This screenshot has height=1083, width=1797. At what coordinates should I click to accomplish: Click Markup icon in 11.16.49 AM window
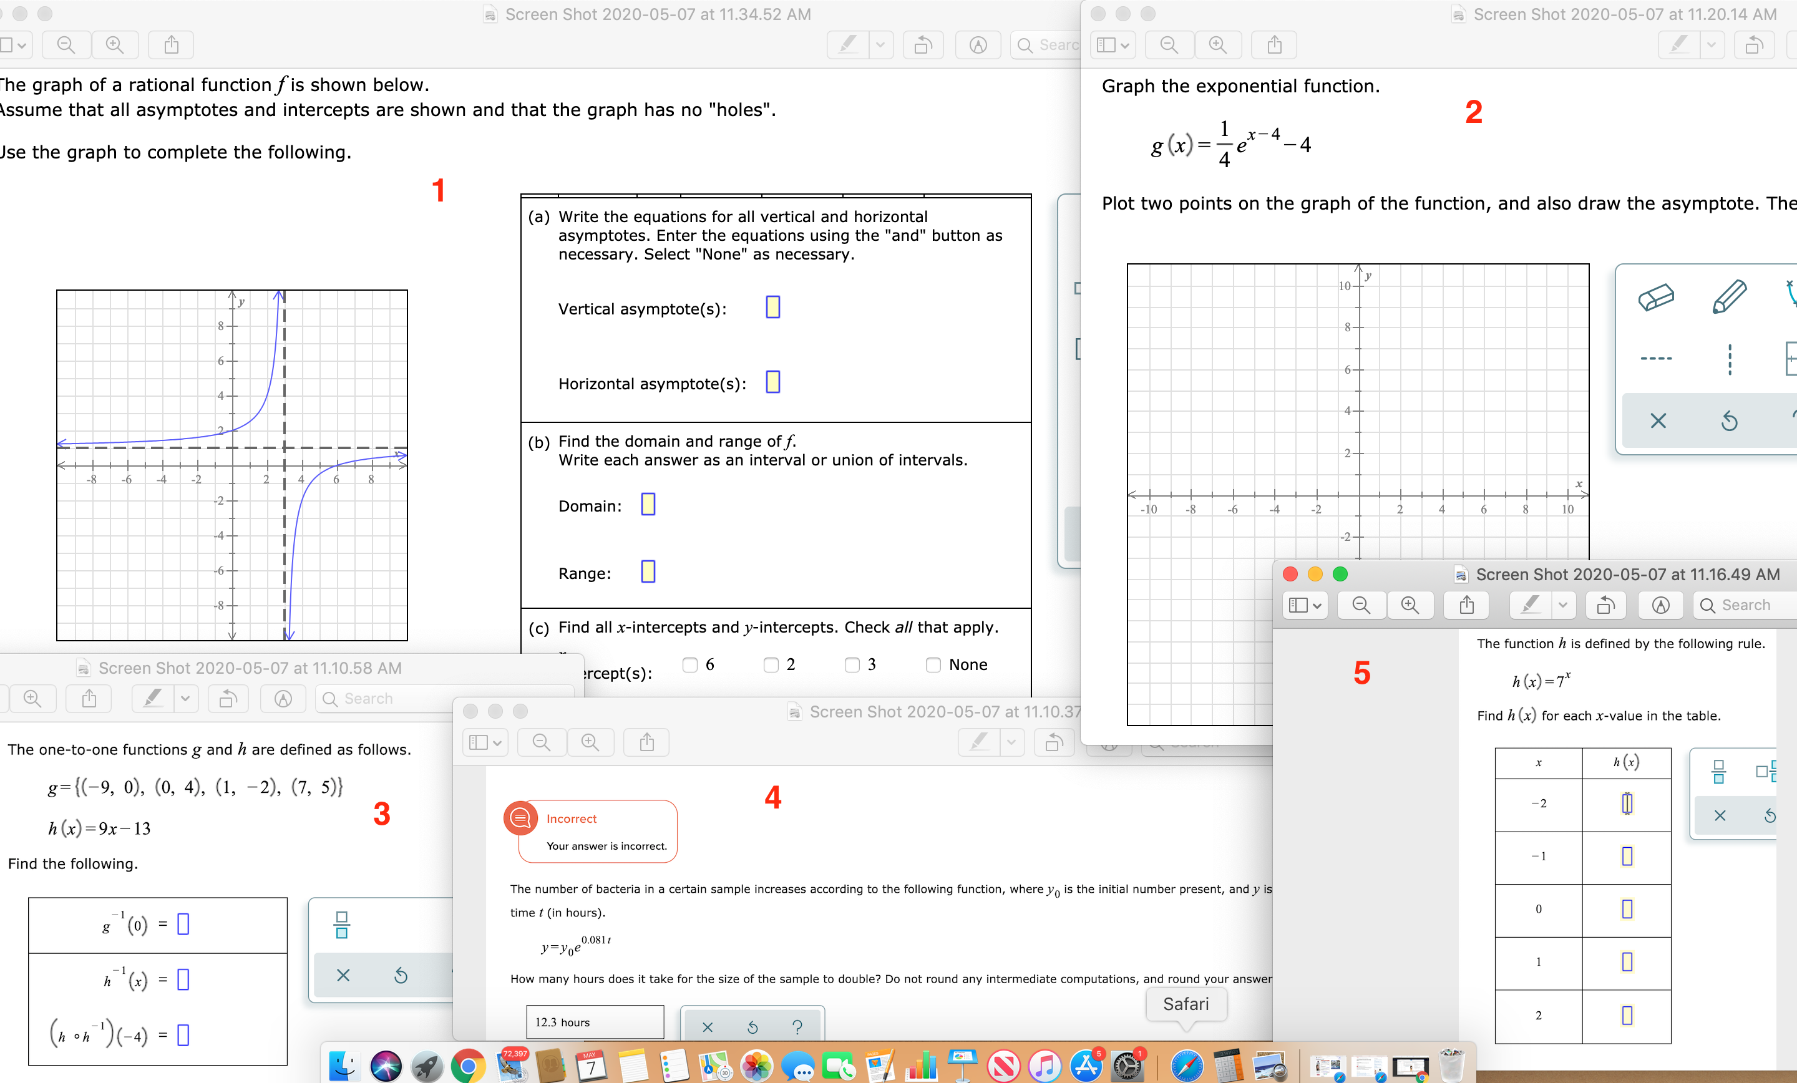[x=1660, y=605]
